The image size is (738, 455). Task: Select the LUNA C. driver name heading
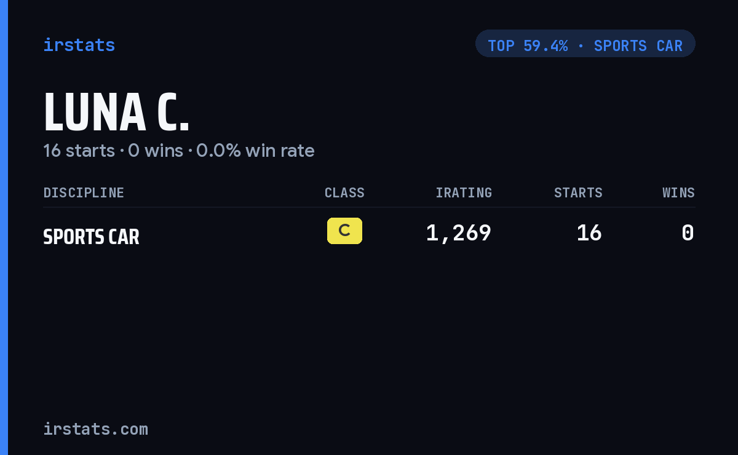coord(116,112)
